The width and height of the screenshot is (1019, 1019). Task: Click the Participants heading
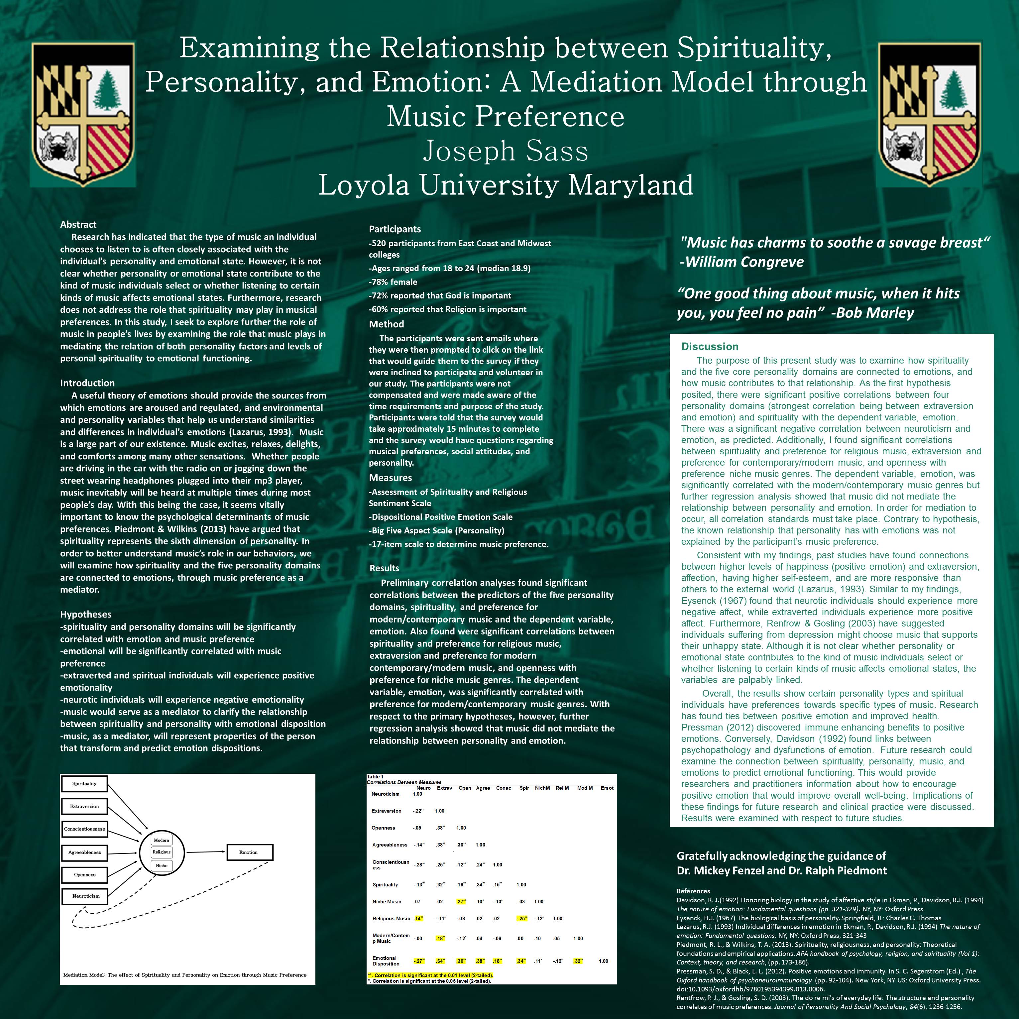[x=395, y=229]
